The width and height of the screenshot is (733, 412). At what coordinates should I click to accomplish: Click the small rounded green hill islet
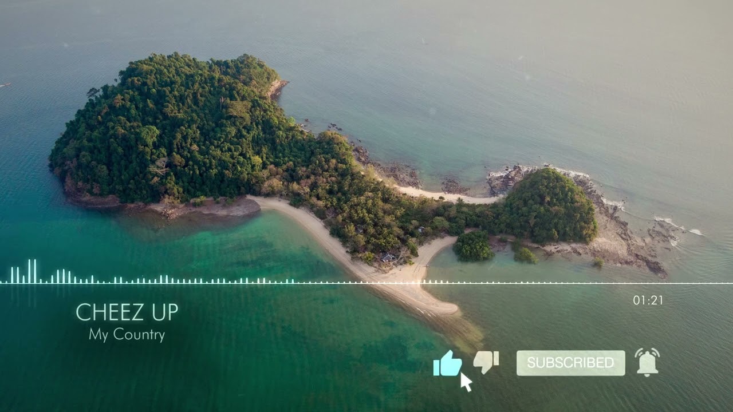coord(547,205)
